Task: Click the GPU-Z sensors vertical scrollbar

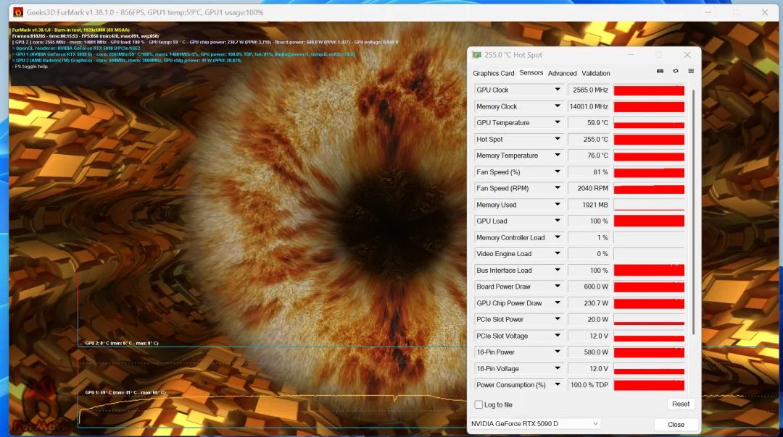Action: [x=693, y=212]
